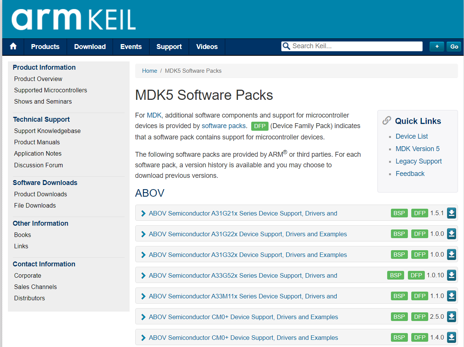Open File Downloads link

pyautogui.click(x=35, y=205)
